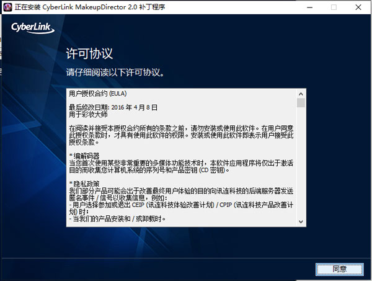Click the heading * 隐私政策
The width and height of the screenshot is (372, 281).
click(x=84, y=184)
